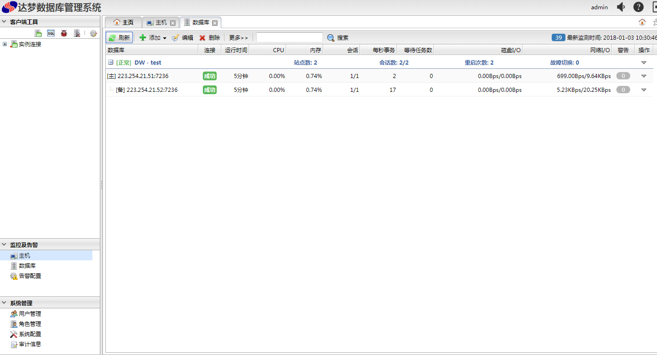Image resolution: width=657 pixels, height=355 pixels.
Task: Click the 搜索 search label
Action: [x=343, y=38]
